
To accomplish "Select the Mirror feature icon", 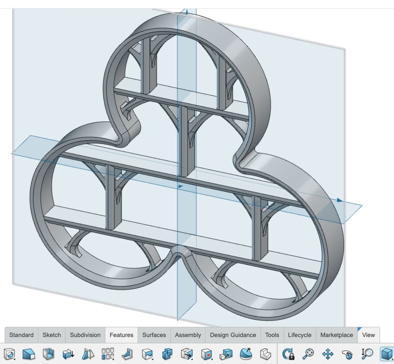I will [88, 354].
